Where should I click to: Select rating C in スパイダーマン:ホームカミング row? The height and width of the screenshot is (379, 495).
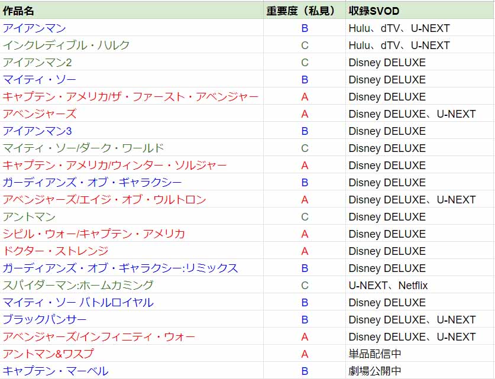point(305,285)
